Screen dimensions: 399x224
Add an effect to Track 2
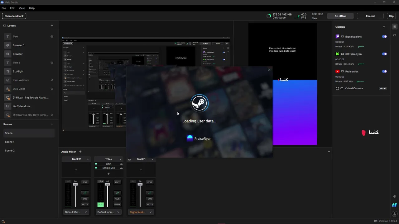[x=76, y=170]
